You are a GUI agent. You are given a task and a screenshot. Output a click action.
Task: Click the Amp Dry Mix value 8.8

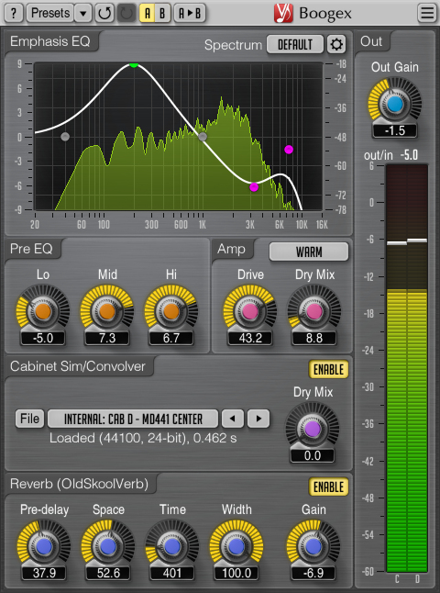coord(314,338)
